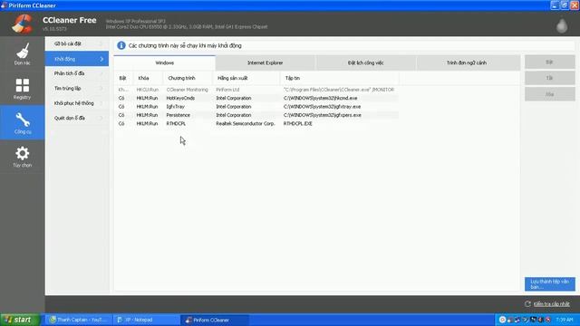Sort by the Khóa column header
580x326 pixels.
tap(148, 78)
